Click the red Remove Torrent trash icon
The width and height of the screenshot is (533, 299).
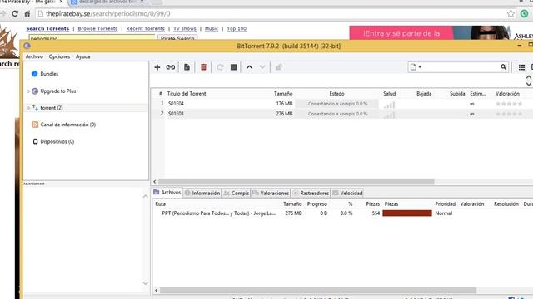203,67
